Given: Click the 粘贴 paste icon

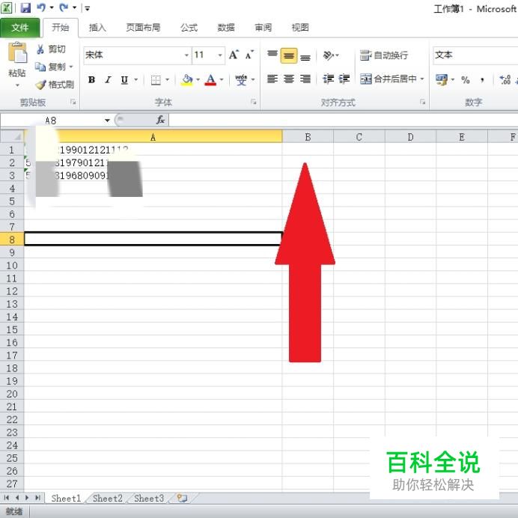Looking at the screenshot, I should point(17,53).
